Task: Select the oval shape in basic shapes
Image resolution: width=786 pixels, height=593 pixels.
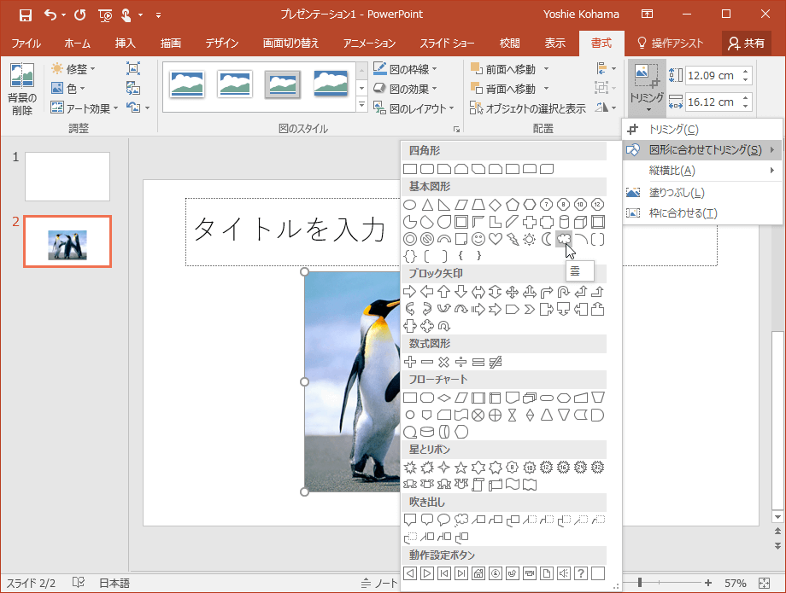Action: click(x=409, y=205)
